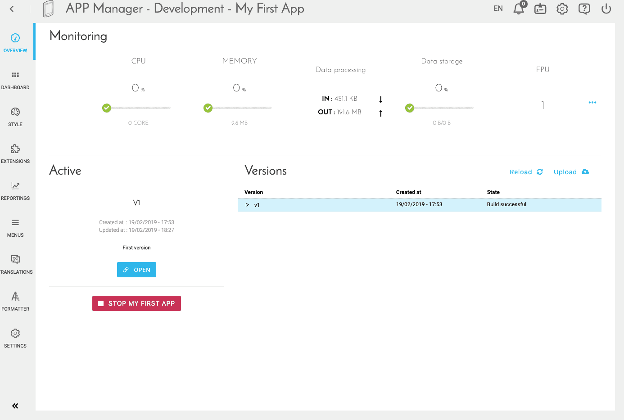Click the Memory status check icon
This screenshot has height=420, width=624.
point(208,108)
